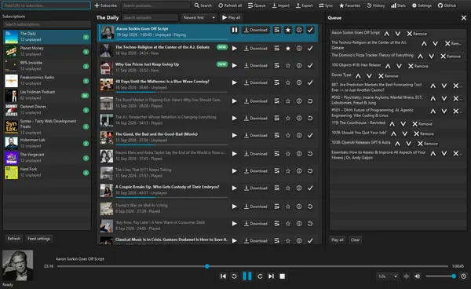Image resolution: width=471 pixels, height=289 pixels.
Task: Skip to previous track in player
Action: coord(223,276)
